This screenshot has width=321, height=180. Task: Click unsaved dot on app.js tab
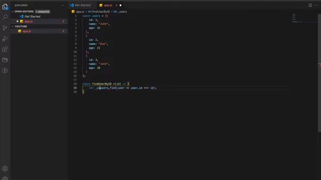tap(120, 5)
